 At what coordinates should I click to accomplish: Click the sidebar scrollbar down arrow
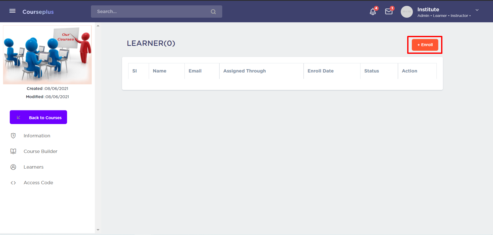point(98,230)
